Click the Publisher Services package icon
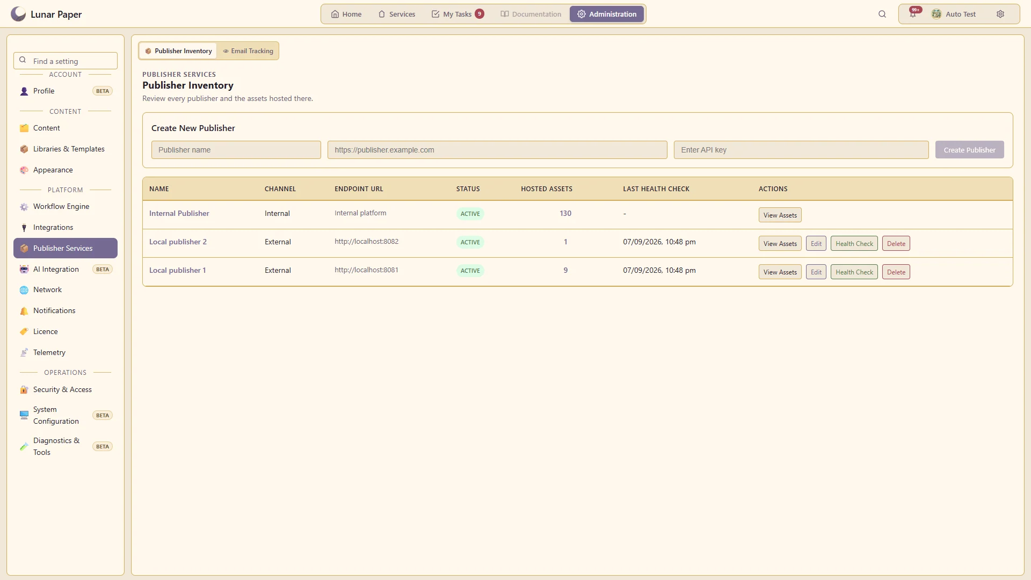The image size is (1031, 580). tap(24, 249)
